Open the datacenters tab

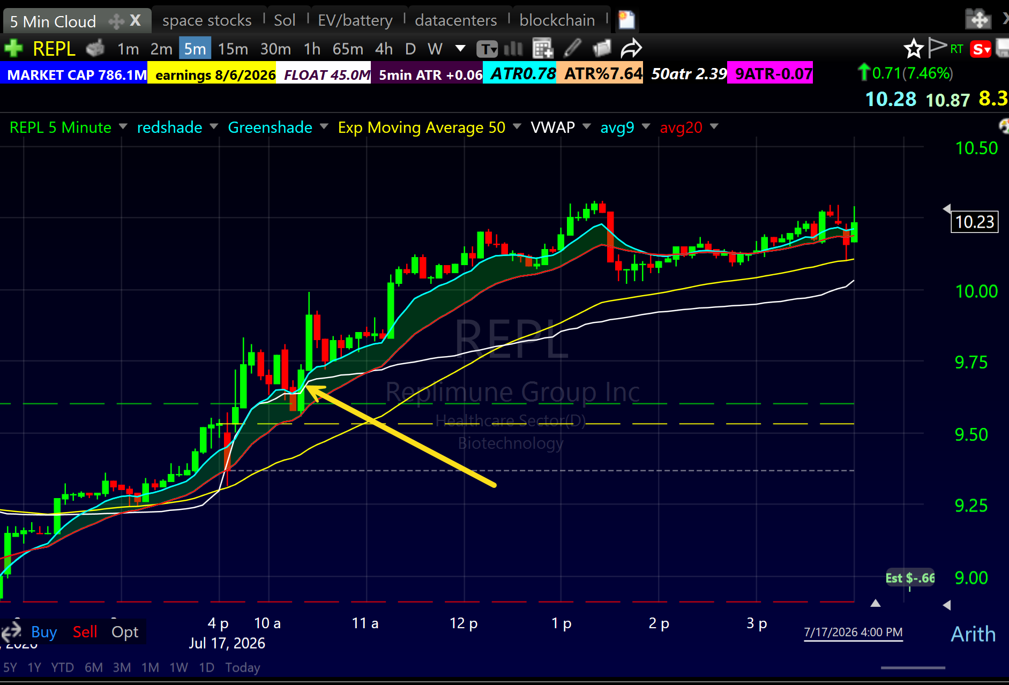pyautogui.click(x=456, y=20)
